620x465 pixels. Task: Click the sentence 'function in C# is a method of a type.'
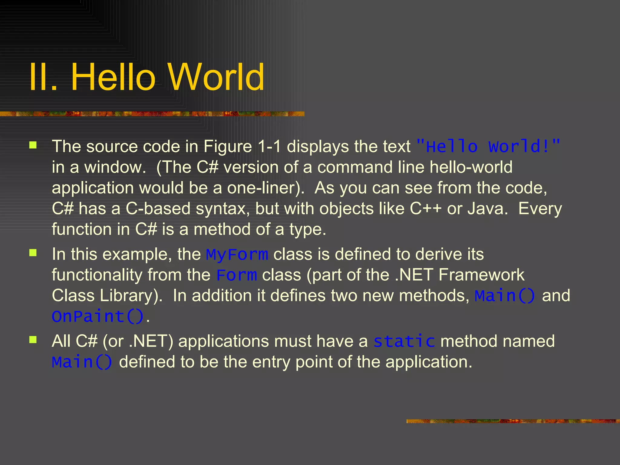click(189, 229)
